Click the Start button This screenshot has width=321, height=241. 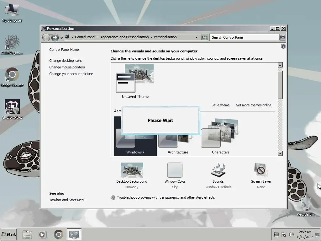click(8, 234)
